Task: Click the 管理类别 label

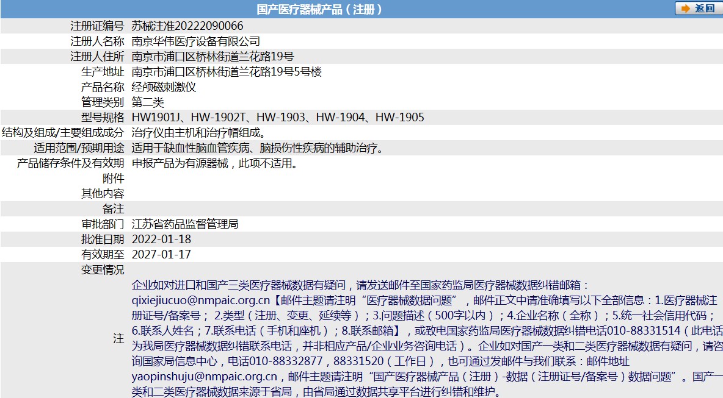Action: (103, 102)
